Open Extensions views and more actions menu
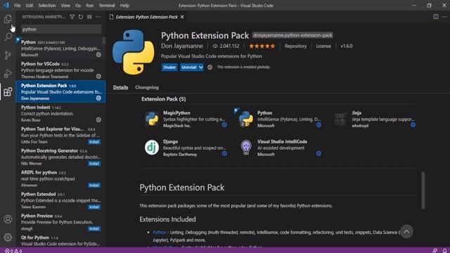The image size is (450, 253). click(x=98, y=17)
